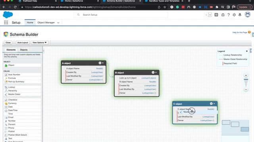
Task: Open the C object gear menu
Action: click(x=212, y=104)
